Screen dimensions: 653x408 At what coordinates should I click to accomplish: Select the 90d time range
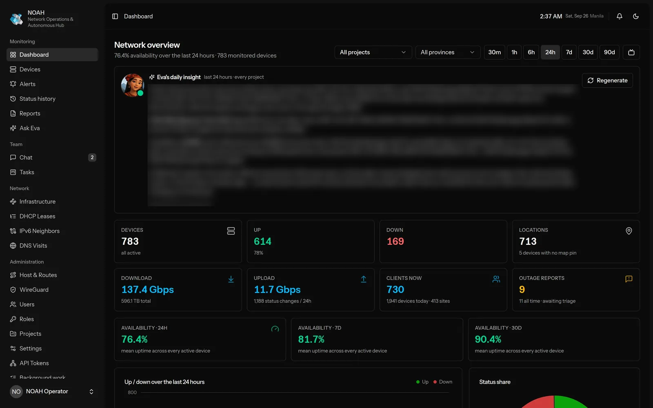[x=609, y=52]
